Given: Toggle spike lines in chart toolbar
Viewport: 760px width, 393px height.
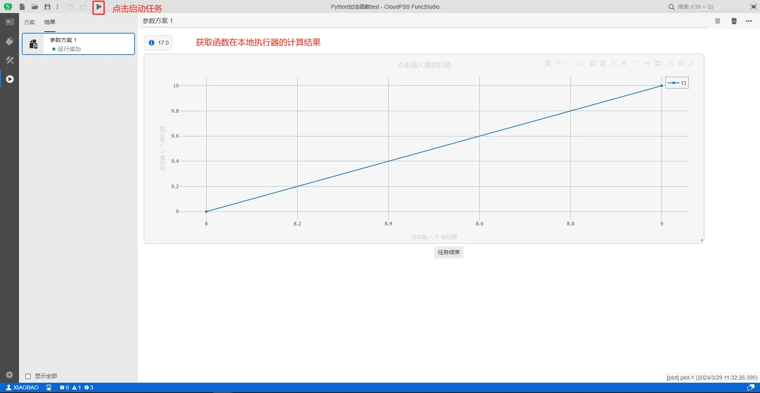Looking at the screenshot, I should pos(636,63).
